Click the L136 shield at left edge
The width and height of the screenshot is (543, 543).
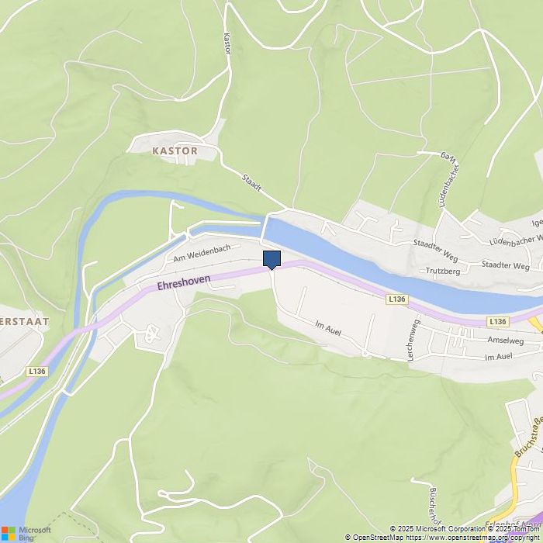click(37, 372)
